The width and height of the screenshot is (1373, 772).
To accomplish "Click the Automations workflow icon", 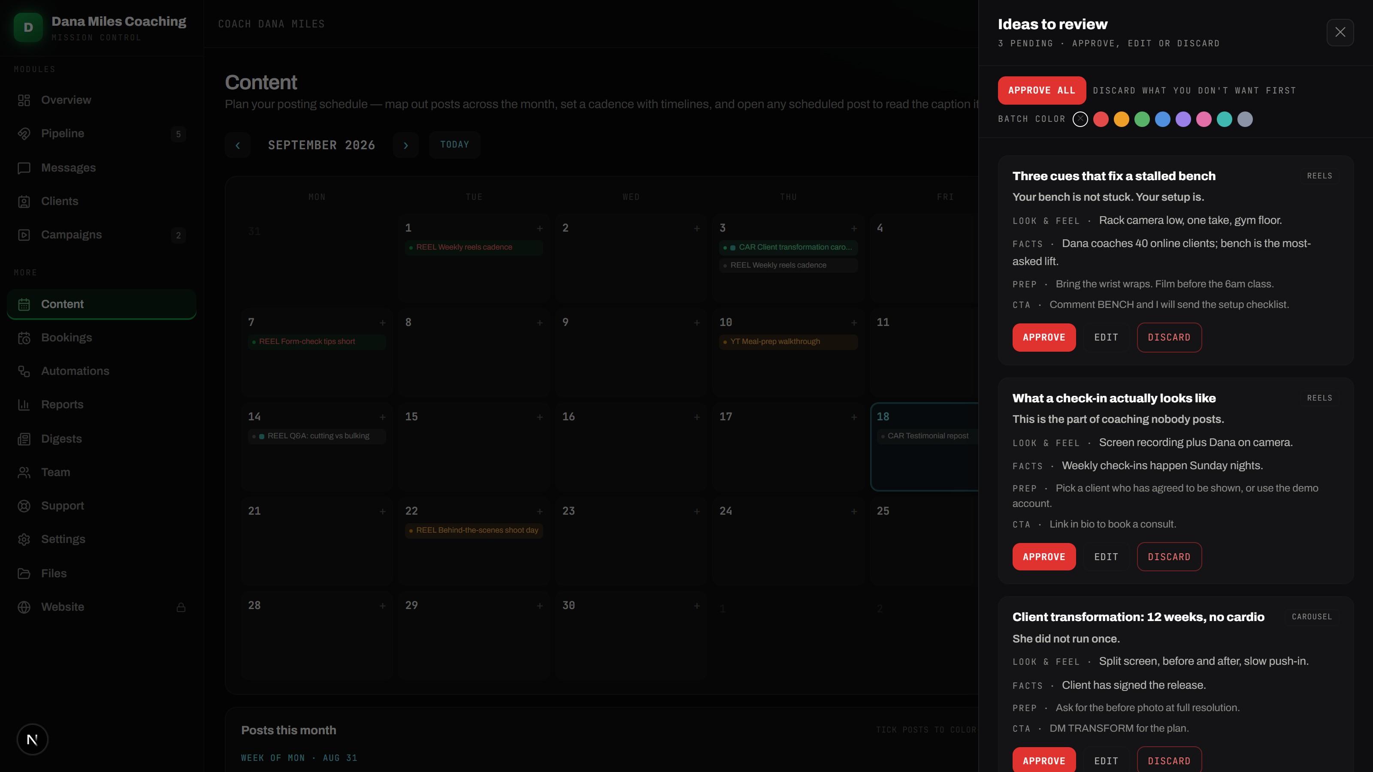I will [x=24, y=371].
